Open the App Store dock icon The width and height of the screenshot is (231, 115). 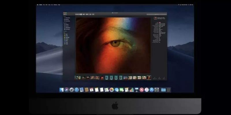pyautogui.click(x=152, y=90)
